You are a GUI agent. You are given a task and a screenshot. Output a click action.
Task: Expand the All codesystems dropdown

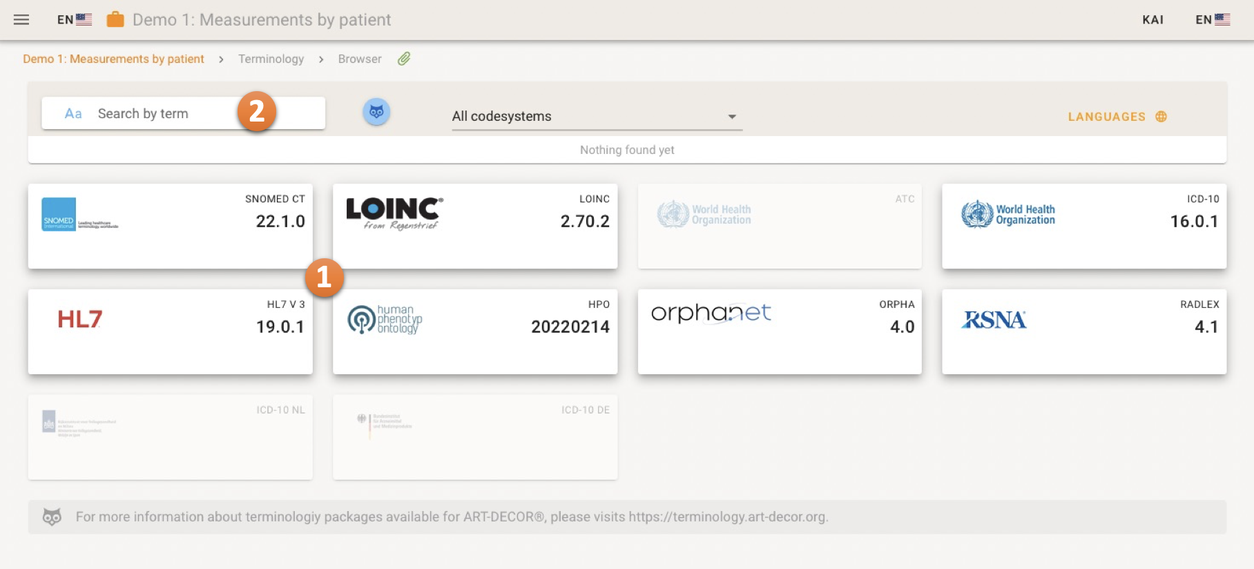pos(596,117)
